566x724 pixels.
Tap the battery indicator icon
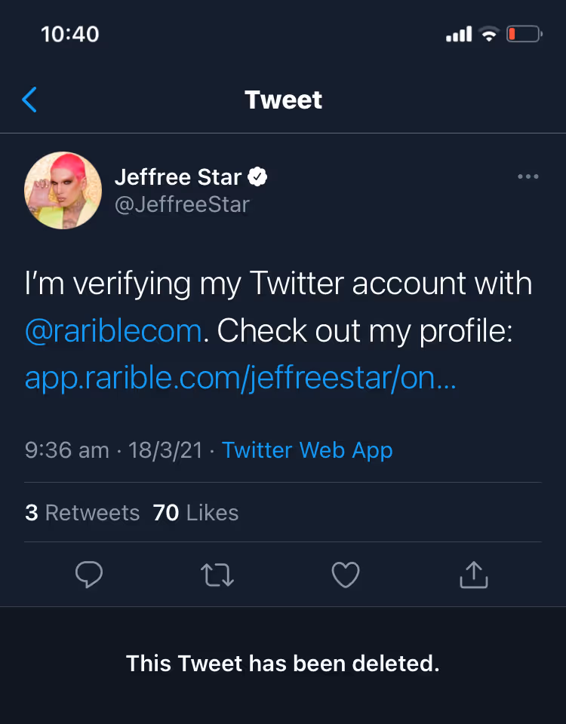pyautogui.click(x=524, y=34)
